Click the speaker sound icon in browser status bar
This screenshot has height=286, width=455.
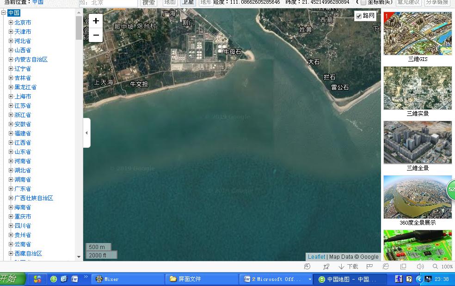coord(420,267)
